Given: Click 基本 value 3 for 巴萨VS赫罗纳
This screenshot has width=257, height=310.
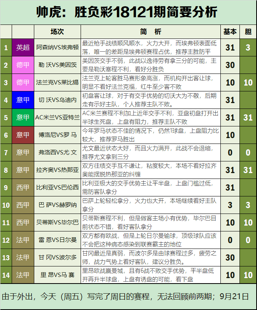Looking at the screenshot, I should [230, 205].
